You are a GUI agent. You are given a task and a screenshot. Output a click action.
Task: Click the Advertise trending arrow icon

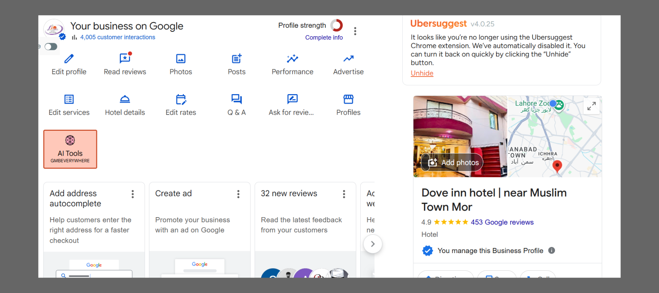coord(348,59)
